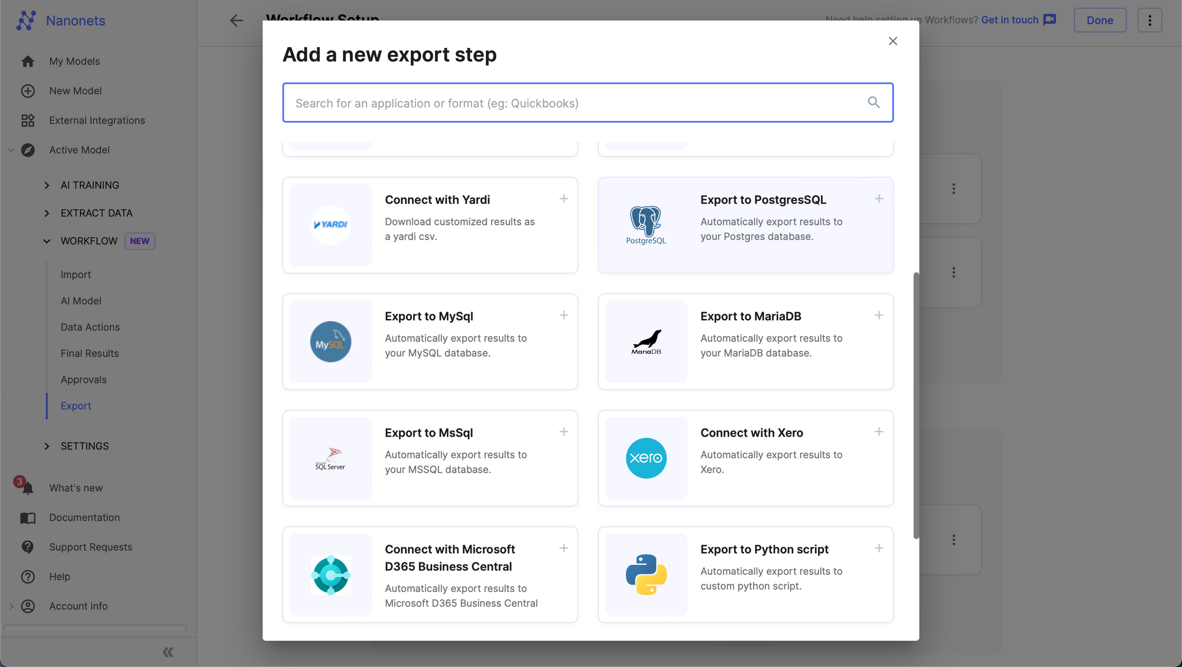
Task: Close the export step dialog
Action: 892,41
